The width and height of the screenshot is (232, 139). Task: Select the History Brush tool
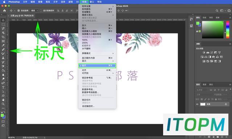(x=3, y=62)
